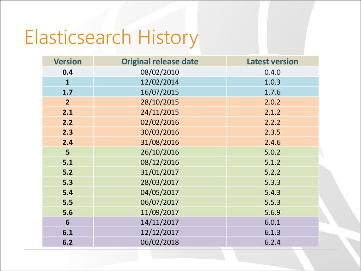Click the latest version '5.6.9'
This screenshot has height=271, width=361.
[x=273, y=212]
